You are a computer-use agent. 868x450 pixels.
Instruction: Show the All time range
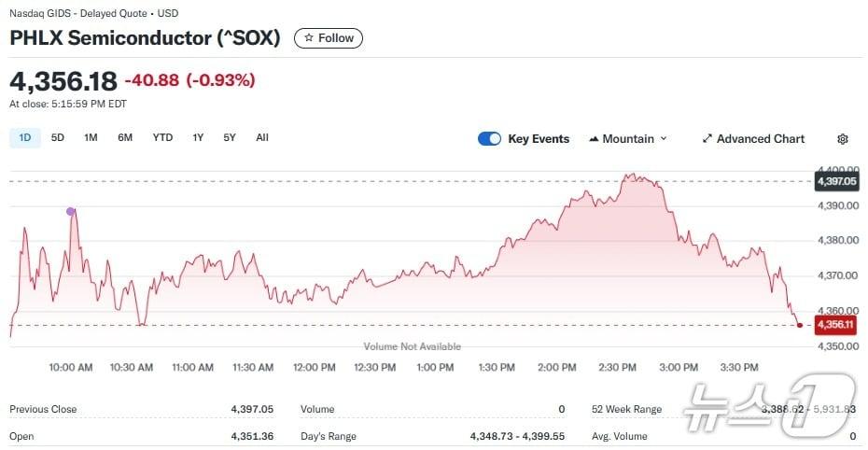[262, 138]
